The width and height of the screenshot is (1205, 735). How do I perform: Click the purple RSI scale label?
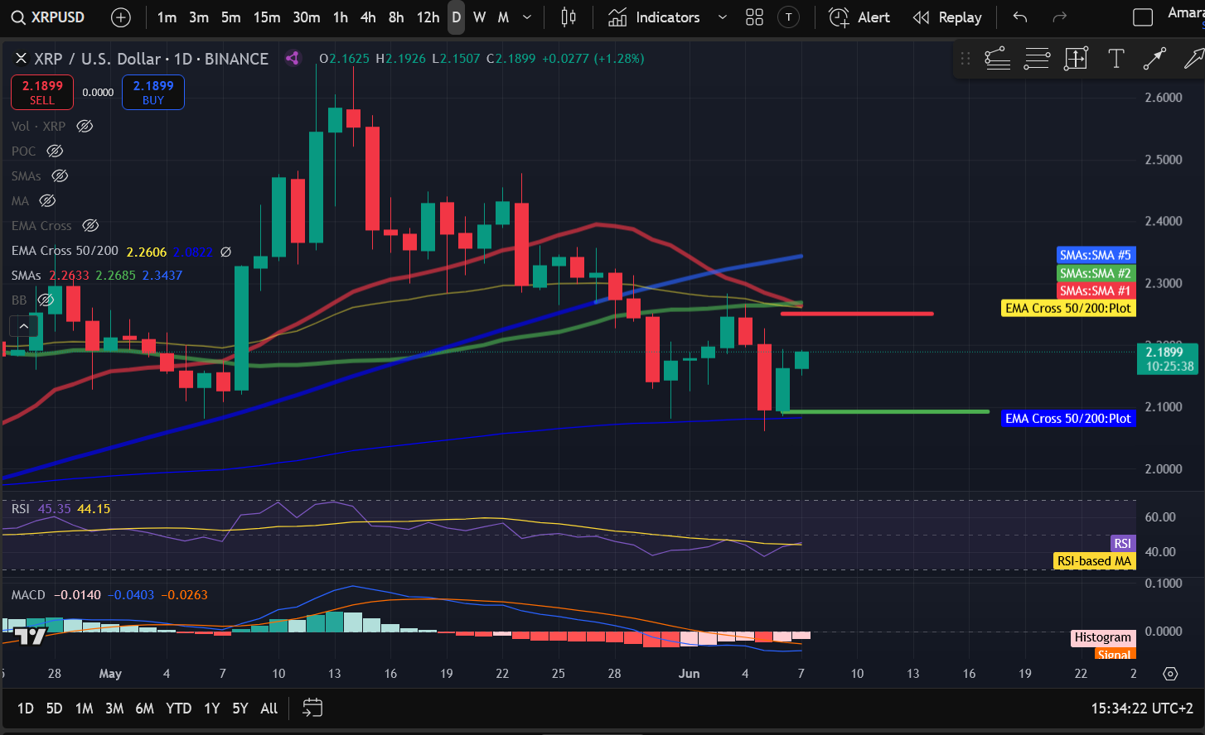pyautogui.click(x=1122, y=544)
